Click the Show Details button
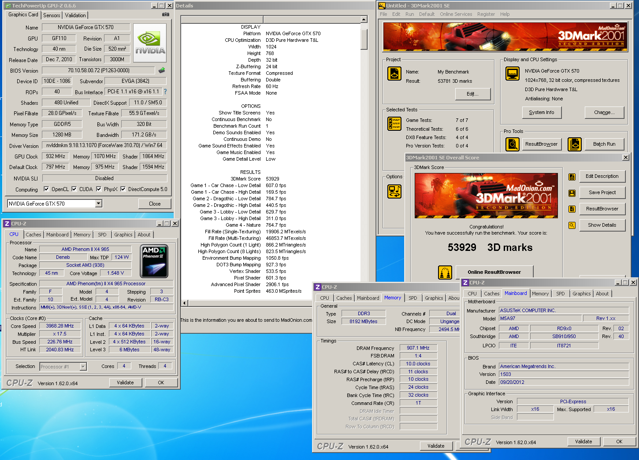Image resolution: width=639 pixels, height=460 pixels. tap(602, 225)
